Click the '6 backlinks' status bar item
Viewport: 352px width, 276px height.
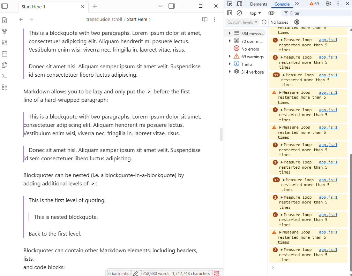[118, 273]
